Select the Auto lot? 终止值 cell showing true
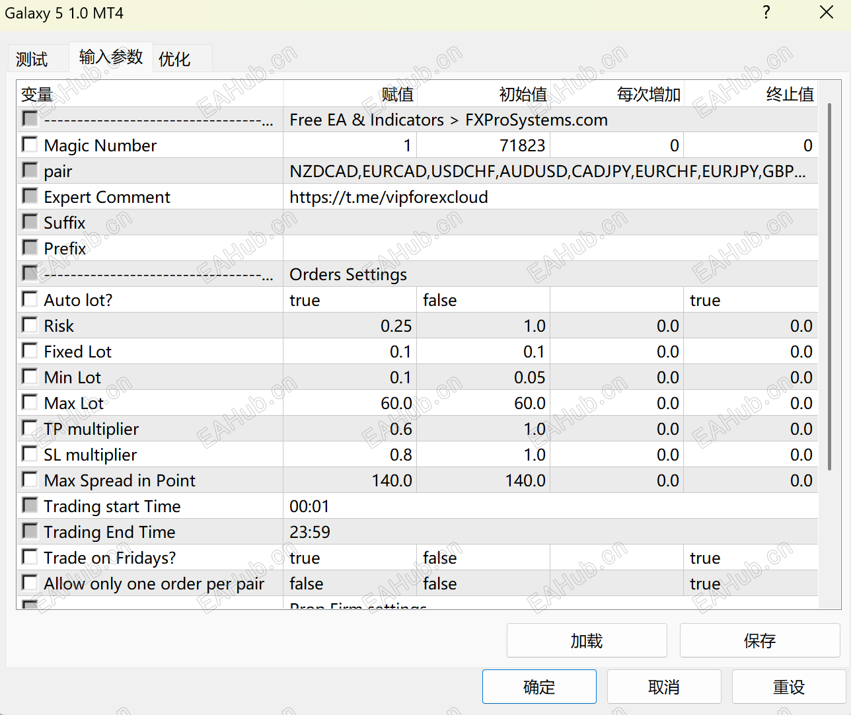This screenshot has height=715, width=851. click(x=751, y=300)
